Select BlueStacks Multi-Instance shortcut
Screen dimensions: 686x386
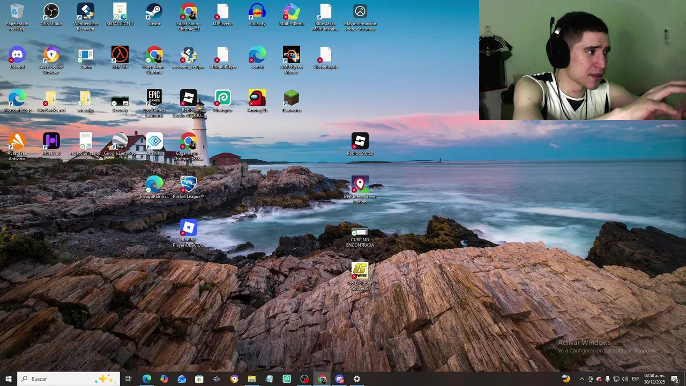(x=326, y=17)
